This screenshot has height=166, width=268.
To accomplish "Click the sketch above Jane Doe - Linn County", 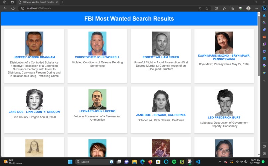I will 34,100.
